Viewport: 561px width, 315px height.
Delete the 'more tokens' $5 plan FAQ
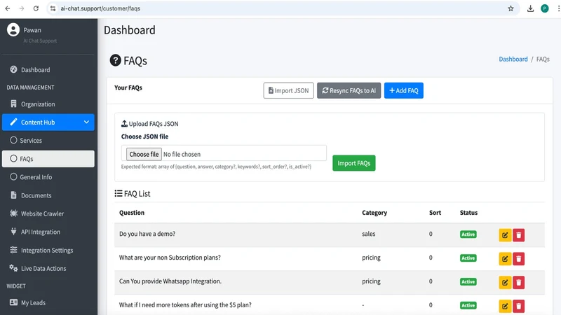[x=518, y=306]
